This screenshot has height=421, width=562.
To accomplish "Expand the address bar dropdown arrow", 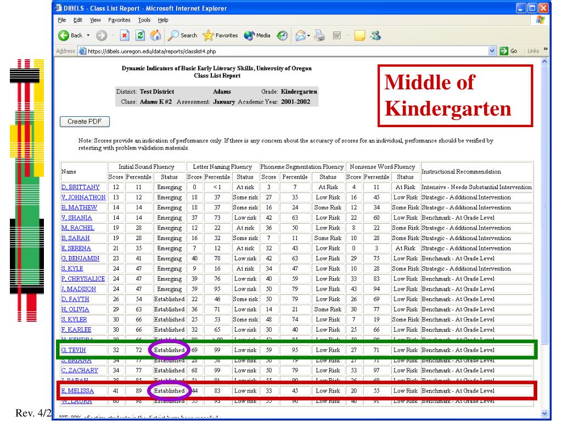I will coord(492,51).
